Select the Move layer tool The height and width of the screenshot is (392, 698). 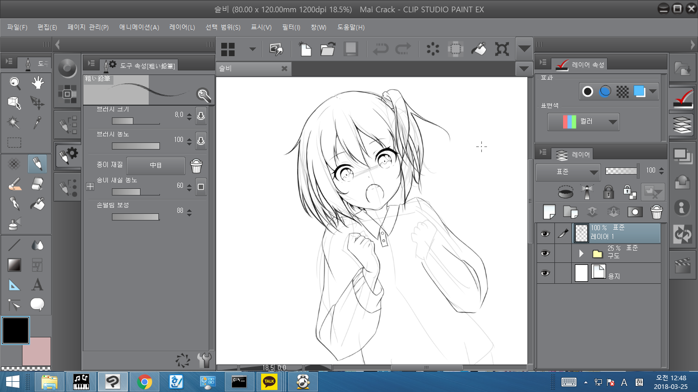[x=37, y=103]
